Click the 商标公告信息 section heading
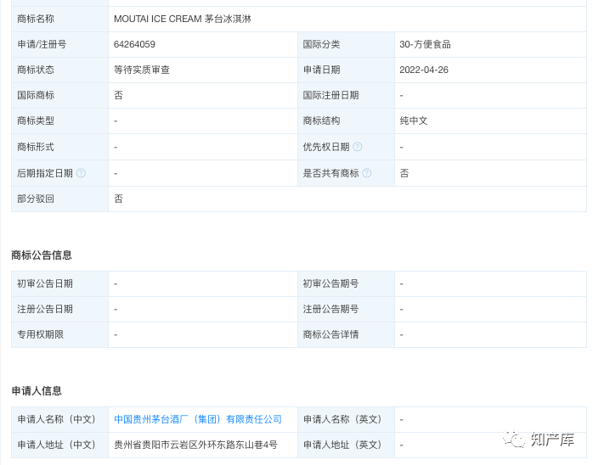Viewport: 593px width, 465px height. tap(42, 255)
